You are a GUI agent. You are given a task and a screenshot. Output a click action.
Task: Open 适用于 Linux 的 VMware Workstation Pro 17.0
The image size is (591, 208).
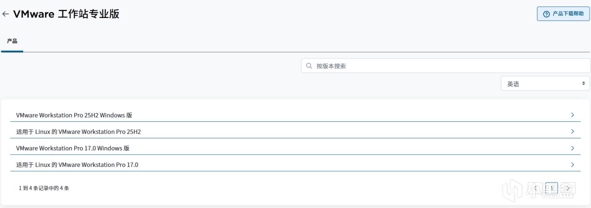click(77, 165)
